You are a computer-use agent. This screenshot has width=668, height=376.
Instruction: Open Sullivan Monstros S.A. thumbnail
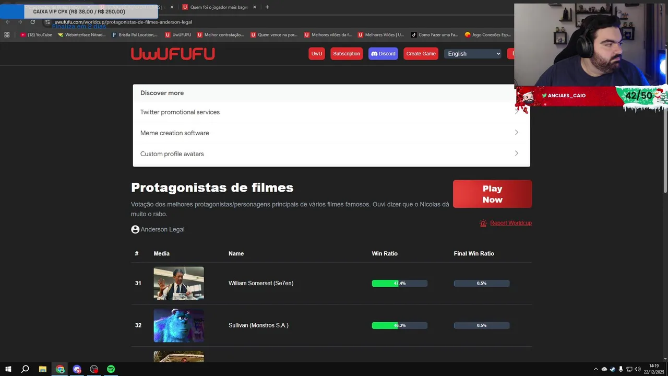[178, 326]
